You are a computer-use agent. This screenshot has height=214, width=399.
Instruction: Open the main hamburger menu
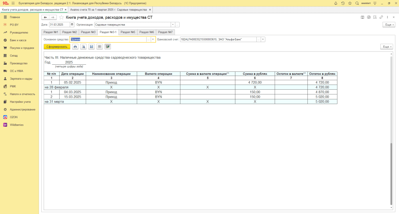[13, 3]
